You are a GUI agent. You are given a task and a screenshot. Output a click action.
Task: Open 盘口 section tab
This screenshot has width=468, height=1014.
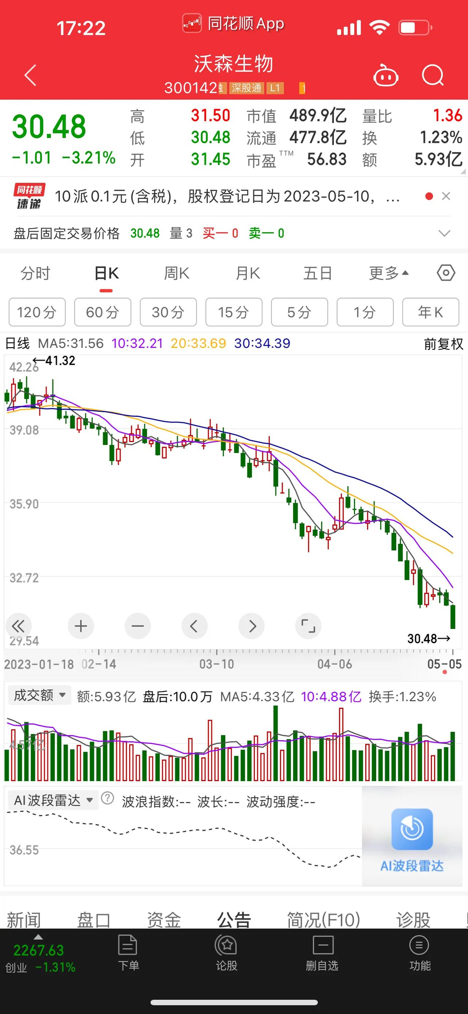coord(94,920)
